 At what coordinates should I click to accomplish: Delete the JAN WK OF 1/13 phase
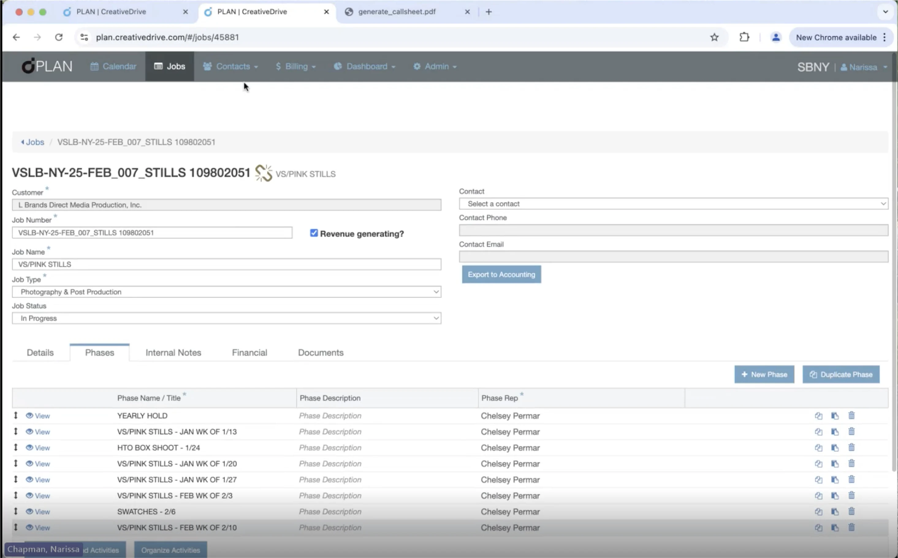pyautogui.click(x=851, y=431)
